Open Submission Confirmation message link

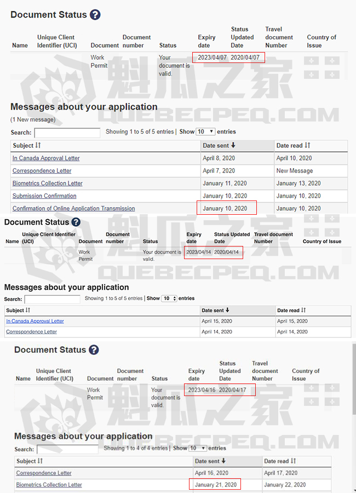[44, 196]
